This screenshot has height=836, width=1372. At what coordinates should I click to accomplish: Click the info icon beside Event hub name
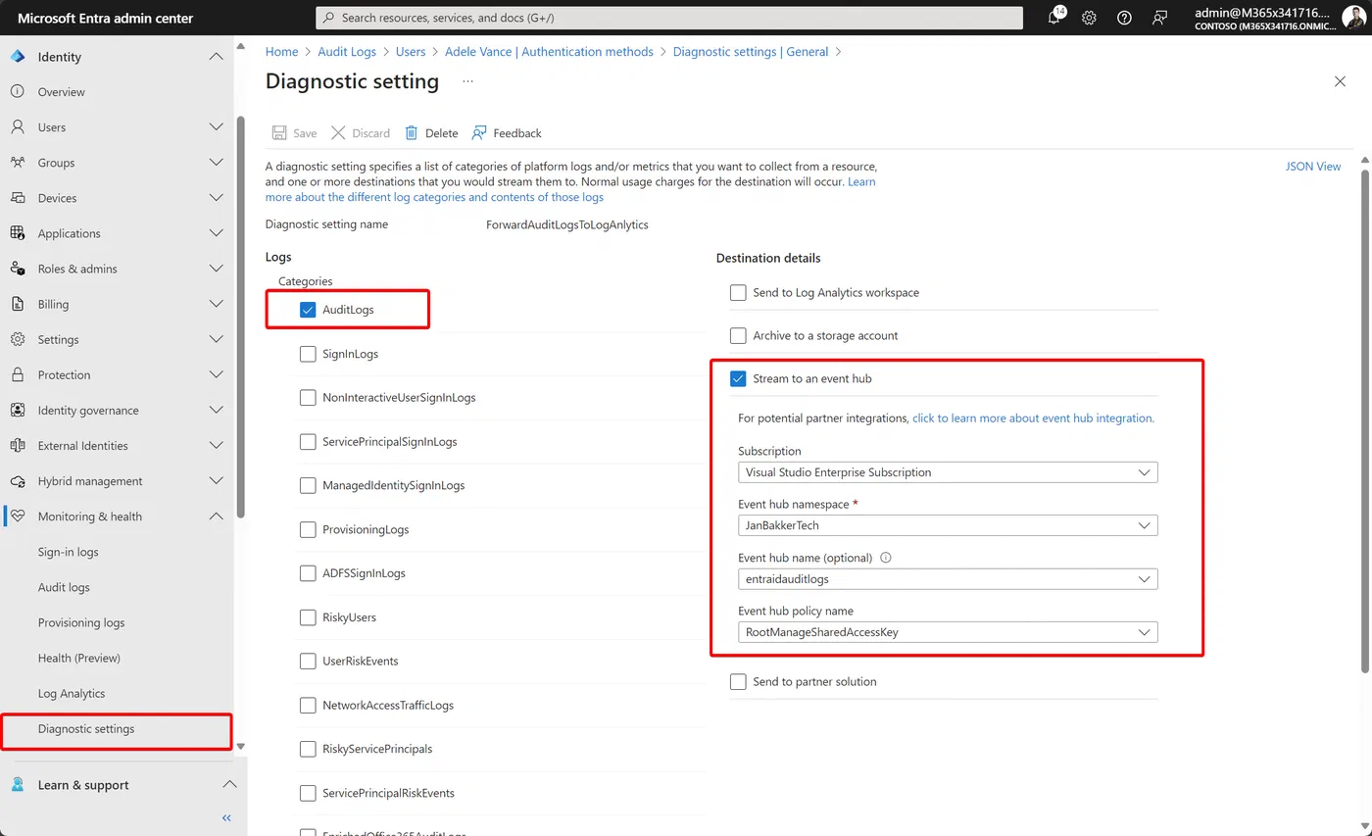886,558
